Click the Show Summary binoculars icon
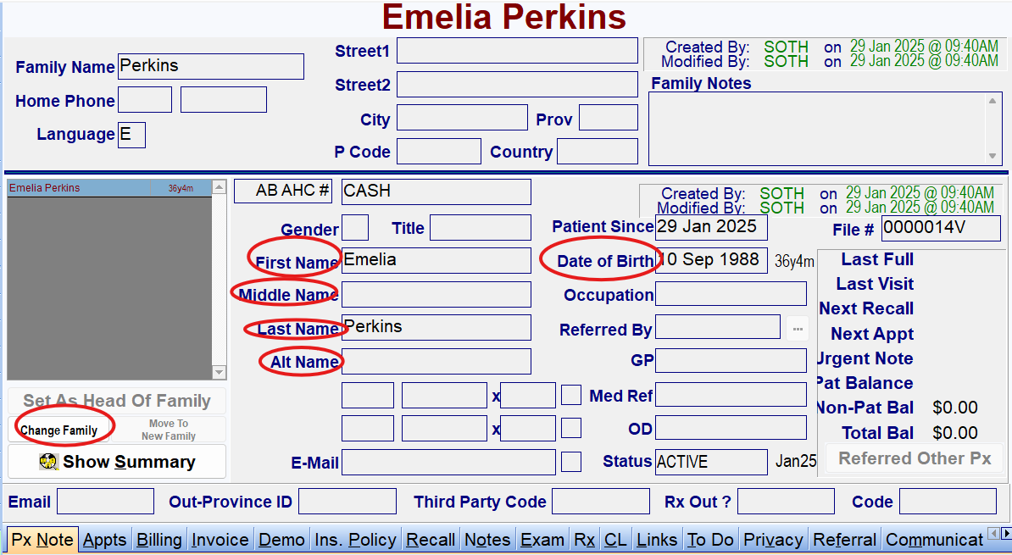This screenshot has height=555, width=1012. (x=49, y=462)
